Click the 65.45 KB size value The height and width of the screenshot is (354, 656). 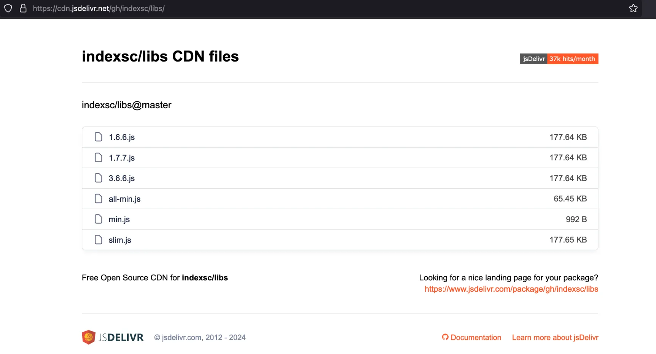570,199
